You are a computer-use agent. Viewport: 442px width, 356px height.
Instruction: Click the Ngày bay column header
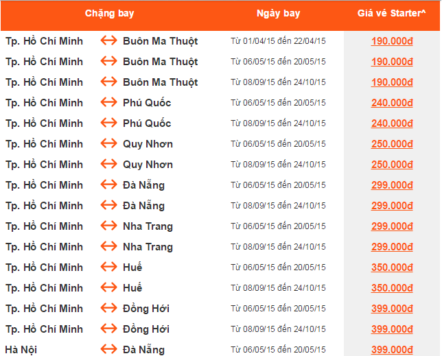278,14
